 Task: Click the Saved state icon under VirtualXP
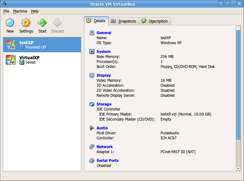[22, 62]
